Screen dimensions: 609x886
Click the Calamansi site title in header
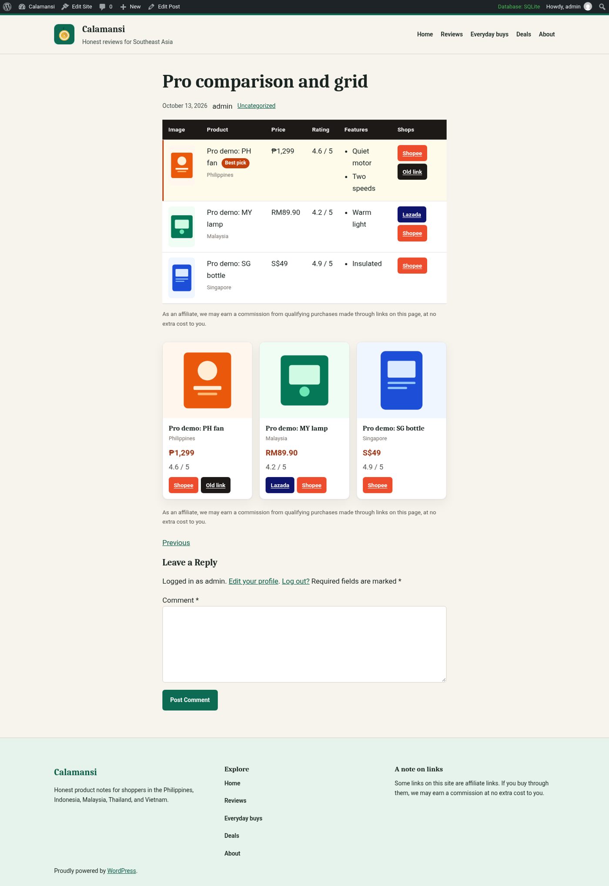pyautogui.click(x=104, y=29)
